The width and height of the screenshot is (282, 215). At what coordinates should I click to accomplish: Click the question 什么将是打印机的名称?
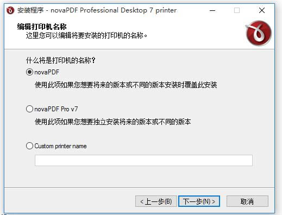coord(61,60)
